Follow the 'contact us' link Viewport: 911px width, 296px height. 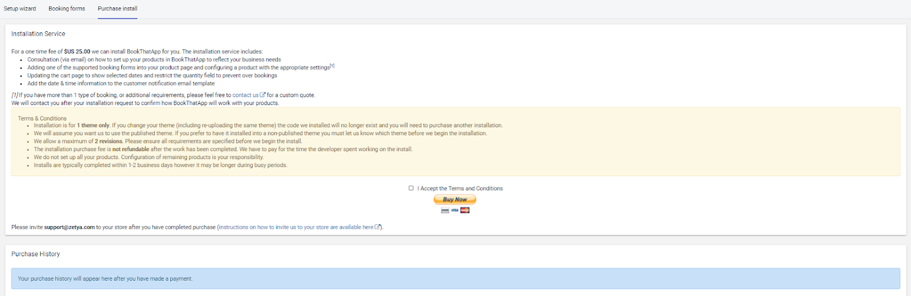pos(245,95)
